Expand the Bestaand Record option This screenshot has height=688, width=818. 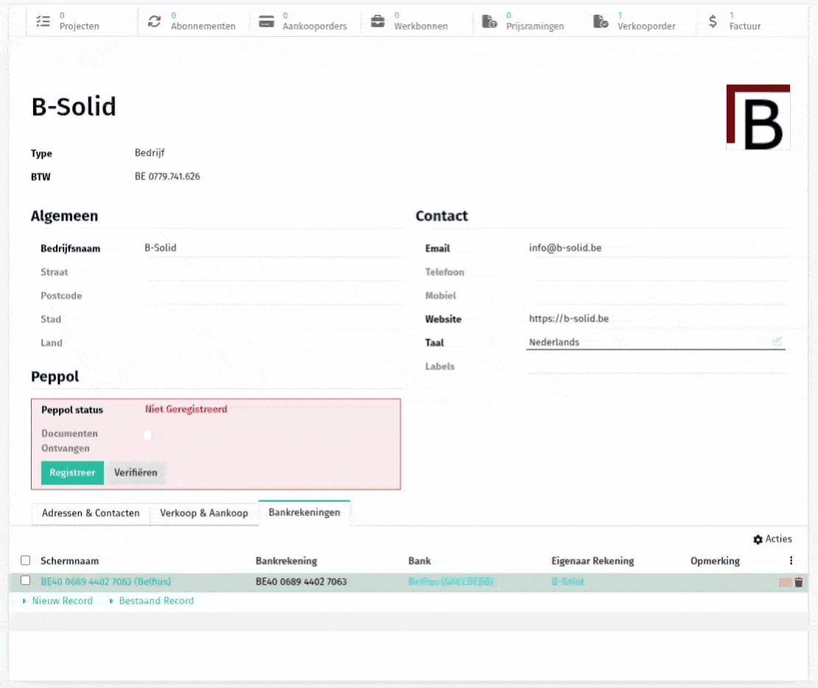(152, 601)
